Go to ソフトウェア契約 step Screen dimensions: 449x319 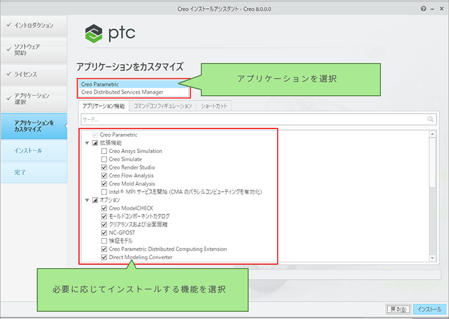[x=34, y=50]
